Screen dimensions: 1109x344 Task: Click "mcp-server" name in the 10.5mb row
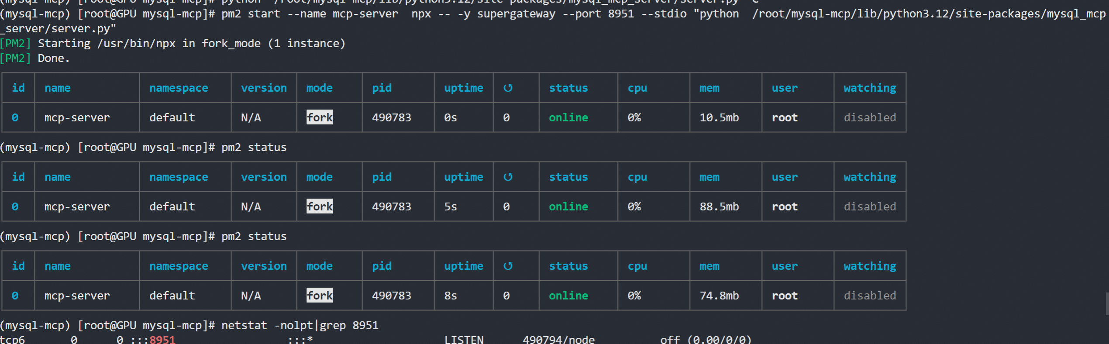77,117
